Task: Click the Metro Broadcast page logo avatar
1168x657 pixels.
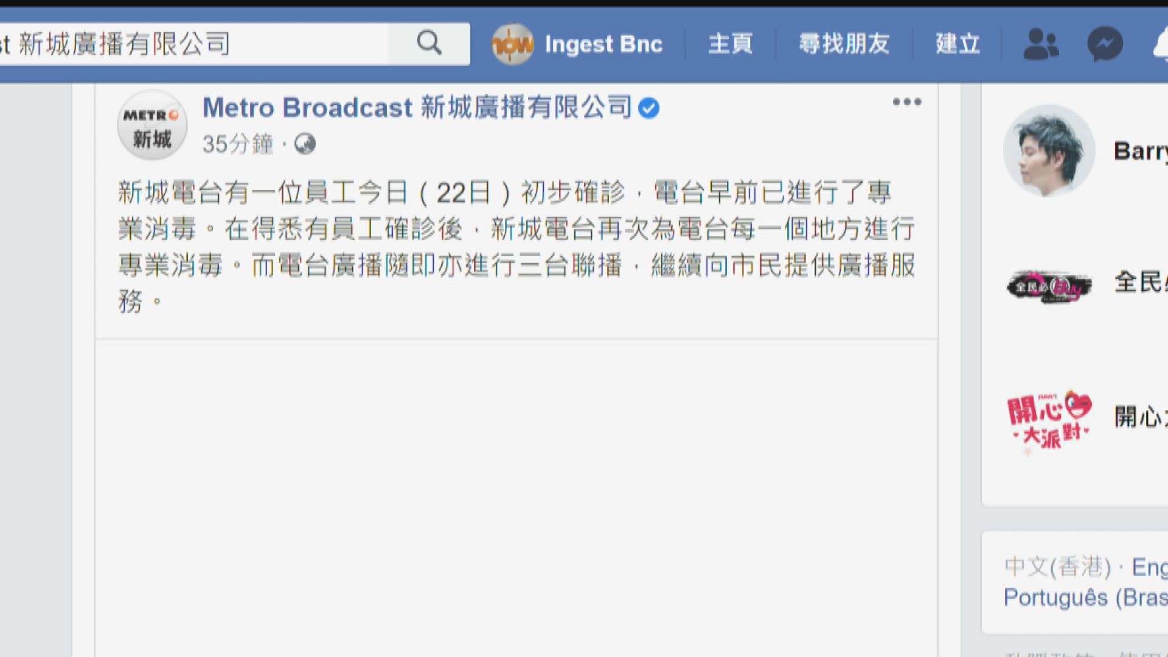Action: point(151,125)
